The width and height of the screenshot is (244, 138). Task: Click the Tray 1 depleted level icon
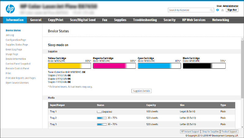(x=99, y=112)
